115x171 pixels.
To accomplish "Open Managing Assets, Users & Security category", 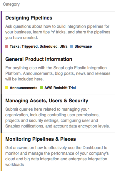I will pyautogui.click(x=47, y=101).
